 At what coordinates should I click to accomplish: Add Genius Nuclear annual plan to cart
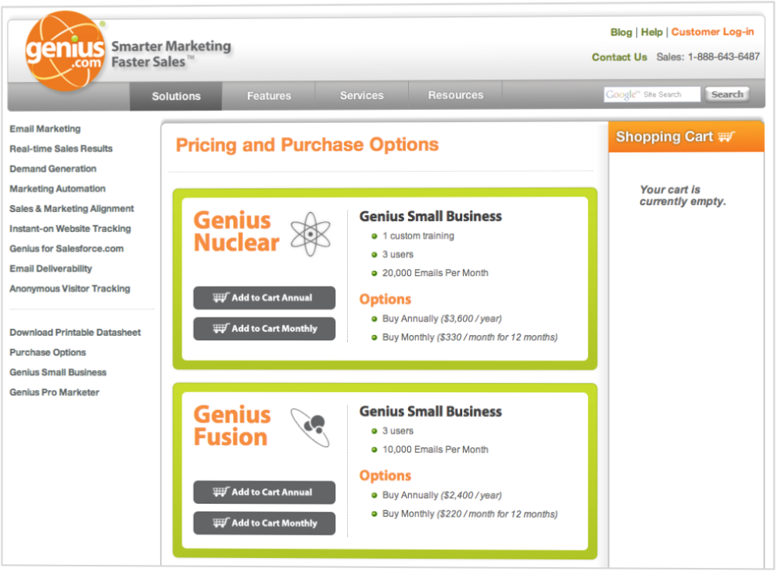click(x=264, y=298)
